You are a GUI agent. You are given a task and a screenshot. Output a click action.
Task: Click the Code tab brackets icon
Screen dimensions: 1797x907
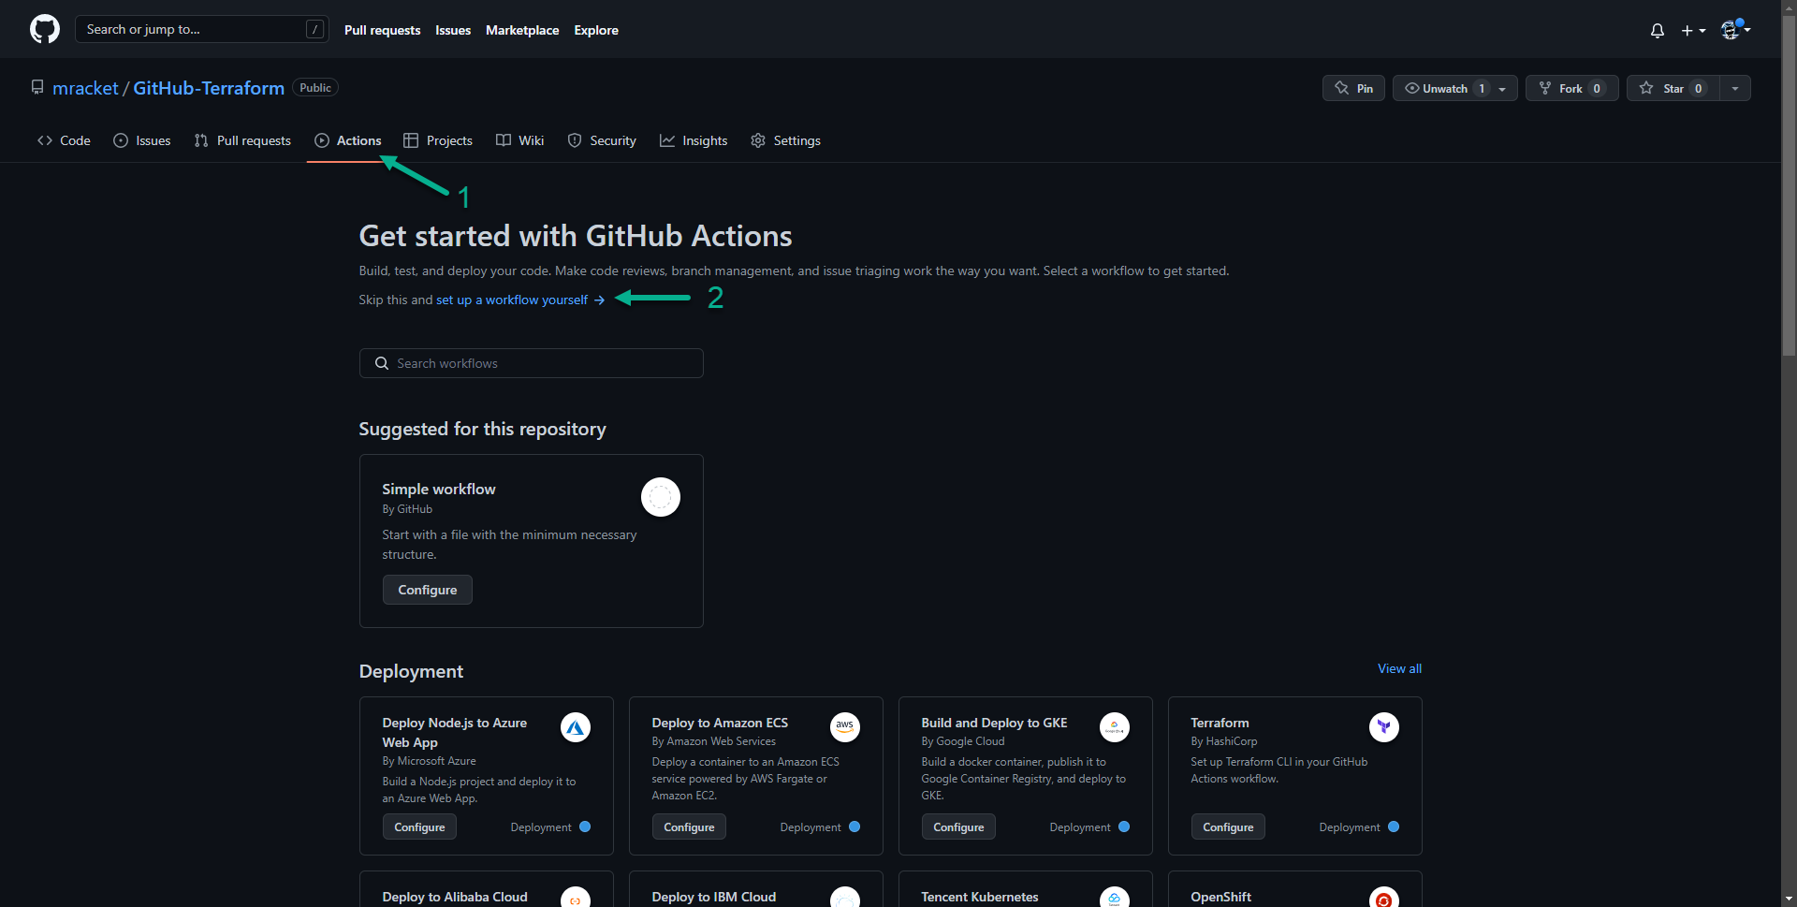tap(45, 140)
